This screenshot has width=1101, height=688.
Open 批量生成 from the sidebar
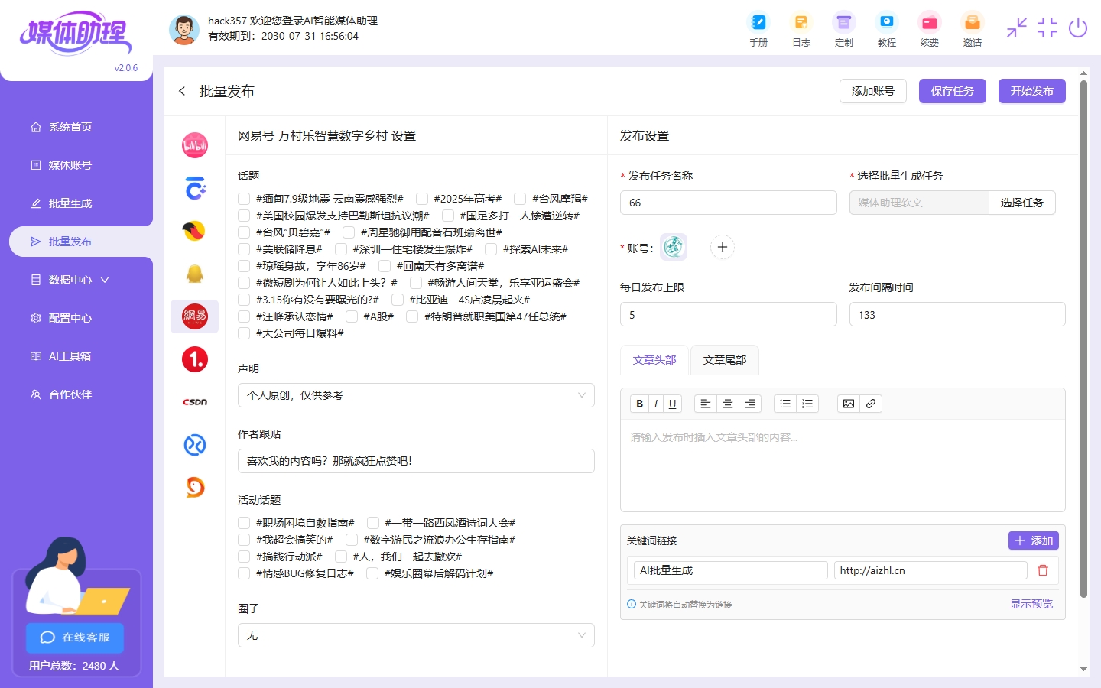pos(71,203)
